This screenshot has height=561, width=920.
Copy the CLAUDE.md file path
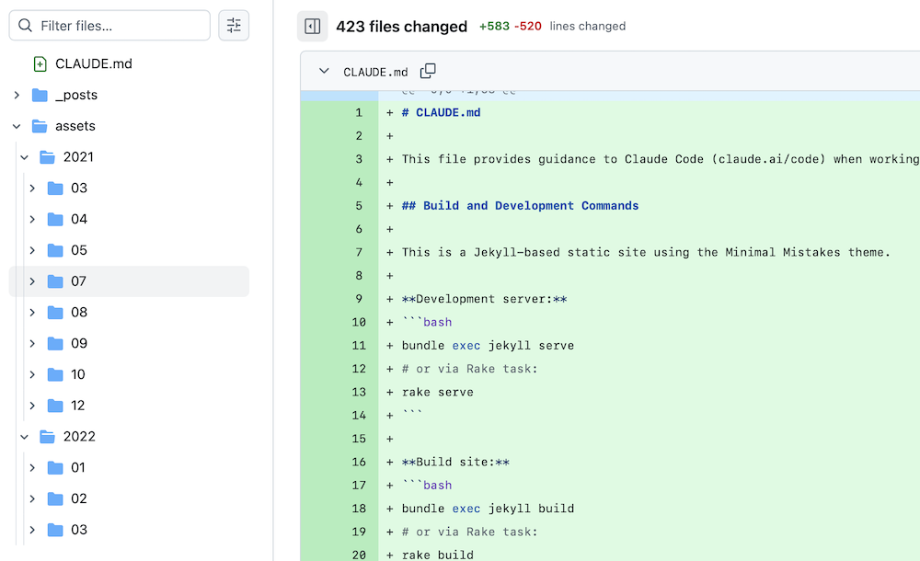(x=428, y=71)
